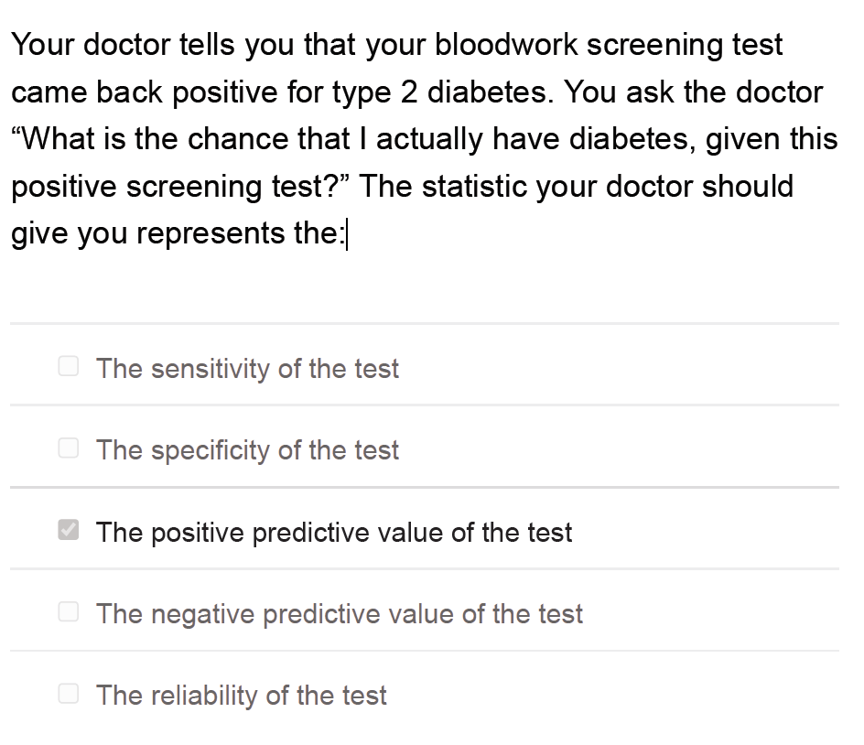Select answer text 'The sensitivity of the test'

(x=247, y=369)
